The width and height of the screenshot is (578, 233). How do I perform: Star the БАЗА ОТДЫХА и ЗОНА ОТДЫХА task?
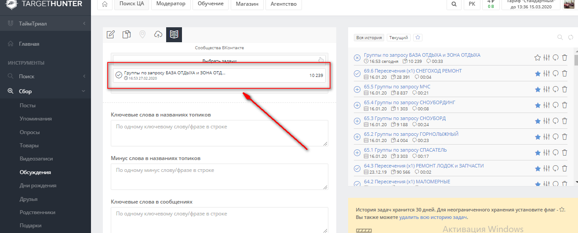pyautogui.click(x=537, y=58)
